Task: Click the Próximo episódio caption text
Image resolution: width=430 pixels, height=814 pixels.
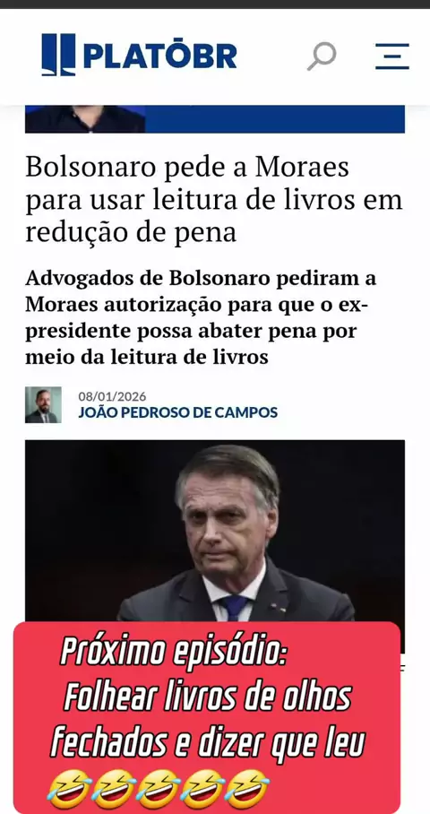Action: [172, 652]
